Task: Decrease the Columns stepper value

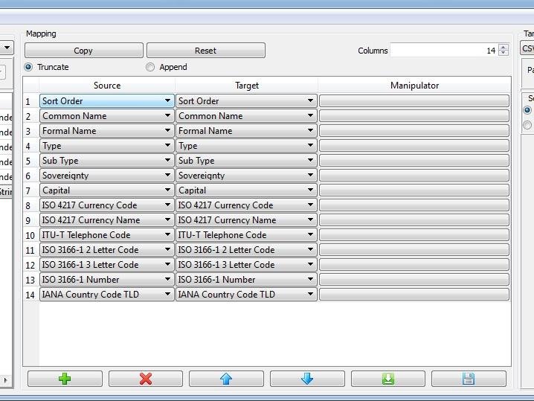Action: pos(504,53)
